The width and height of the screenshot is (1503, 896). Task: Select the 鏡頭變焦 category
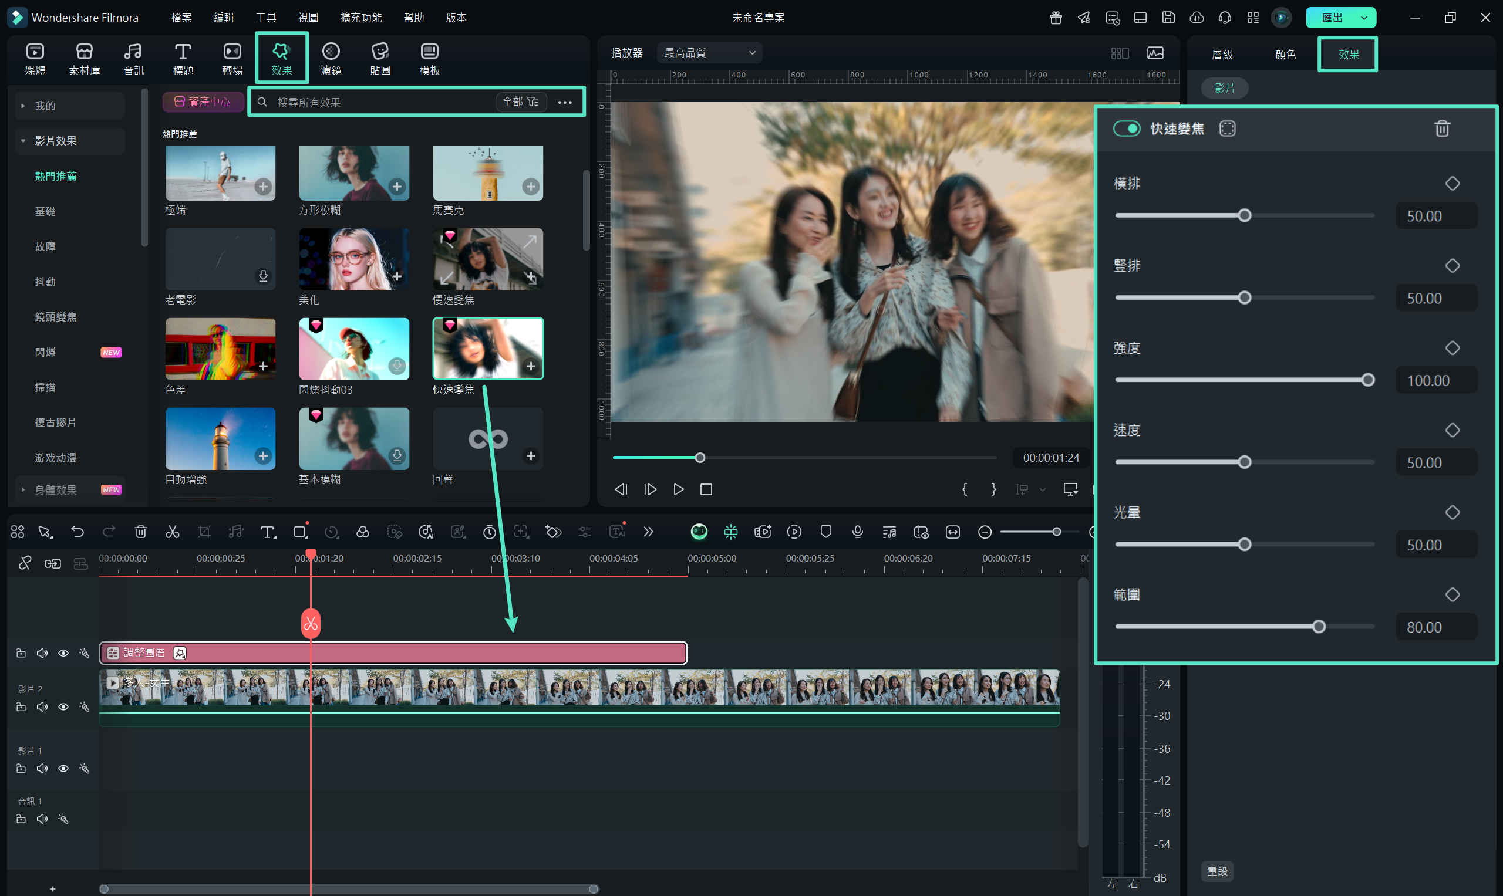pos(56,316)
